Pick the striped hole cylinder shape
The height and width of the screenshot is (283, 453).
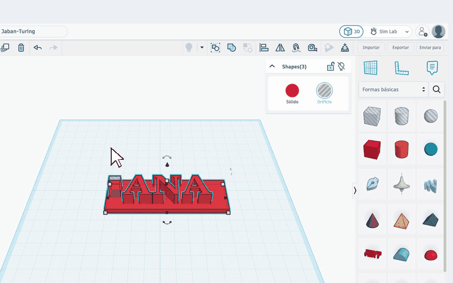click(x=401, y=116)
